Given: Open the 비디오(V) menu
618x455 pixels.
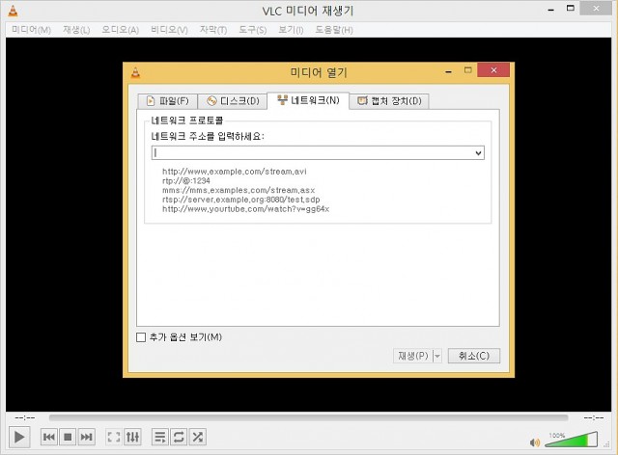Looking at the screenshot, I should click(x=169, y=30).
